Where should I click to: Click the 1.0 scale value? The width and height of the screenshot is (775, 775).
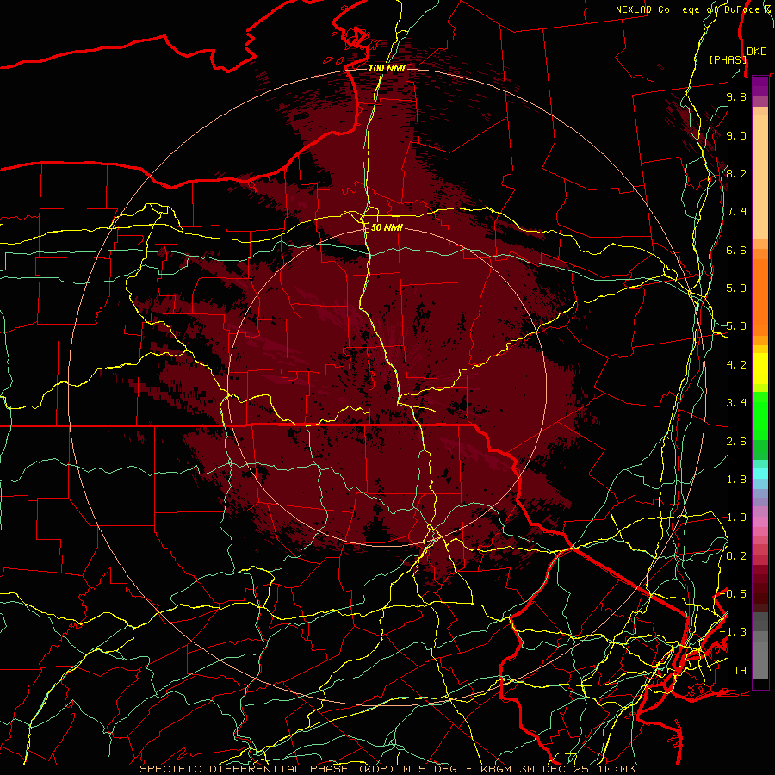point(736,518)
